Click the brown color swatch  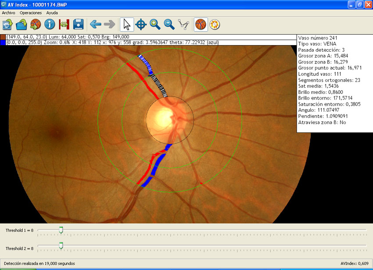click(x=3, y=37)
